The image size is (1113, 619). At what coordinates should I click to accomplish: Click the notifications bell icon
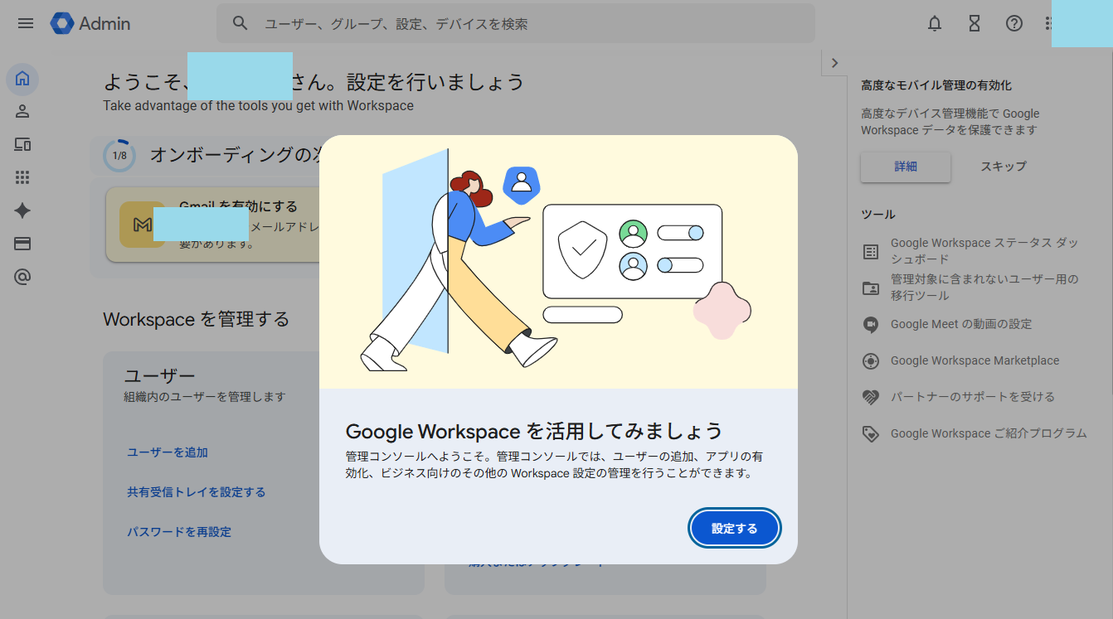pyautogui.click(x=935, y=23)
